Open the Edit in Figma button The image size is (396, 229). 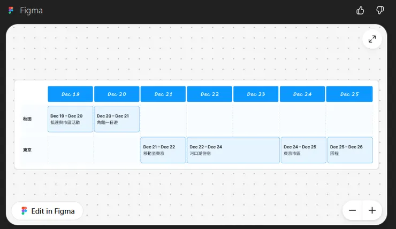point(48,211)
